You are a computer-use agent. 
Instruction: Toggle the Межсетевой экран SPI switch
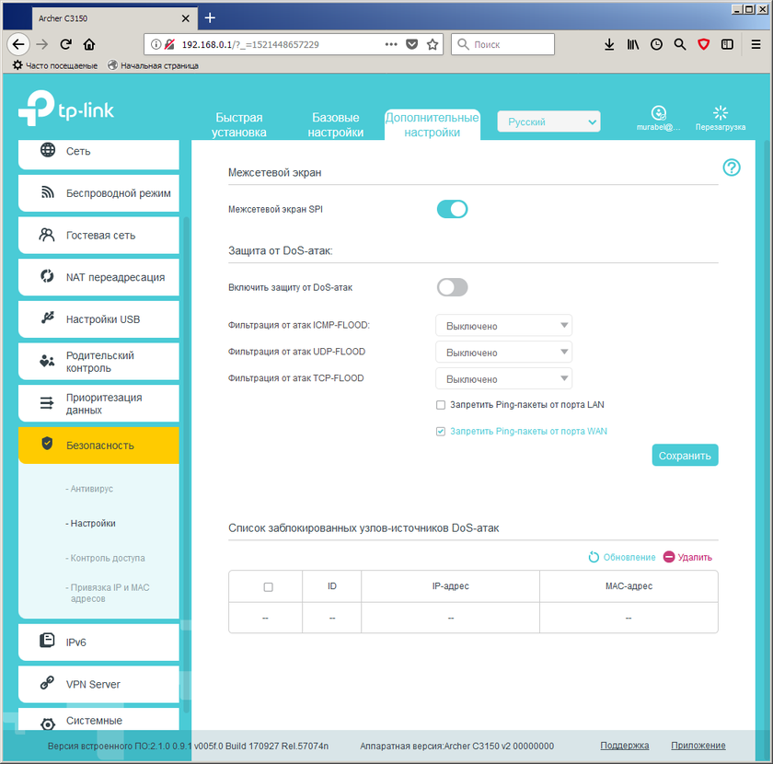(x=452, y=209)
